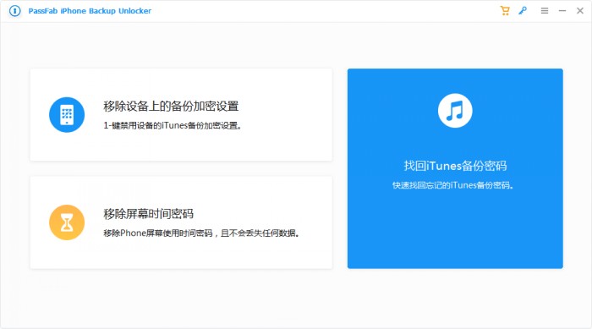Open the screen time passcode card
Screen dimensions: 592x329
pos(181,222)
